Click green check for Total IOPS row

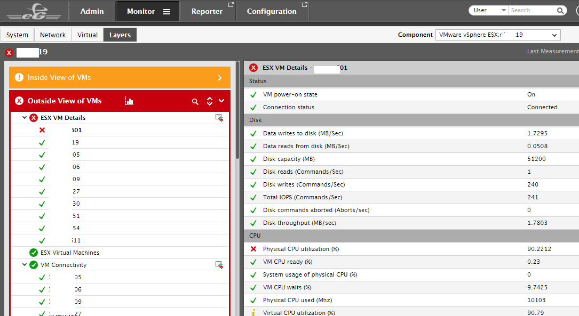[x=253, y=197]
